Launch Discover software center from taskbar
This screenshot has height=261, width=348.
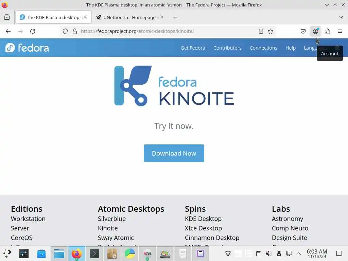(x=41, y=254)
